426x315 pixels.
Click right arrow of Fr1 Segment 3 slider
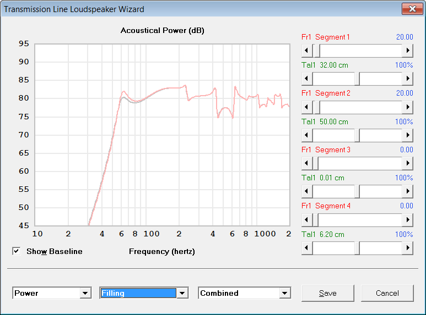407,163
